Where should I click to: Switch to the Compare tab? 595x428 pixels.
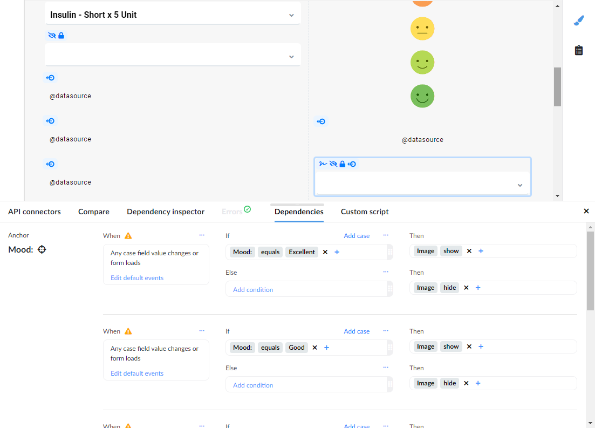coord(94,212)
